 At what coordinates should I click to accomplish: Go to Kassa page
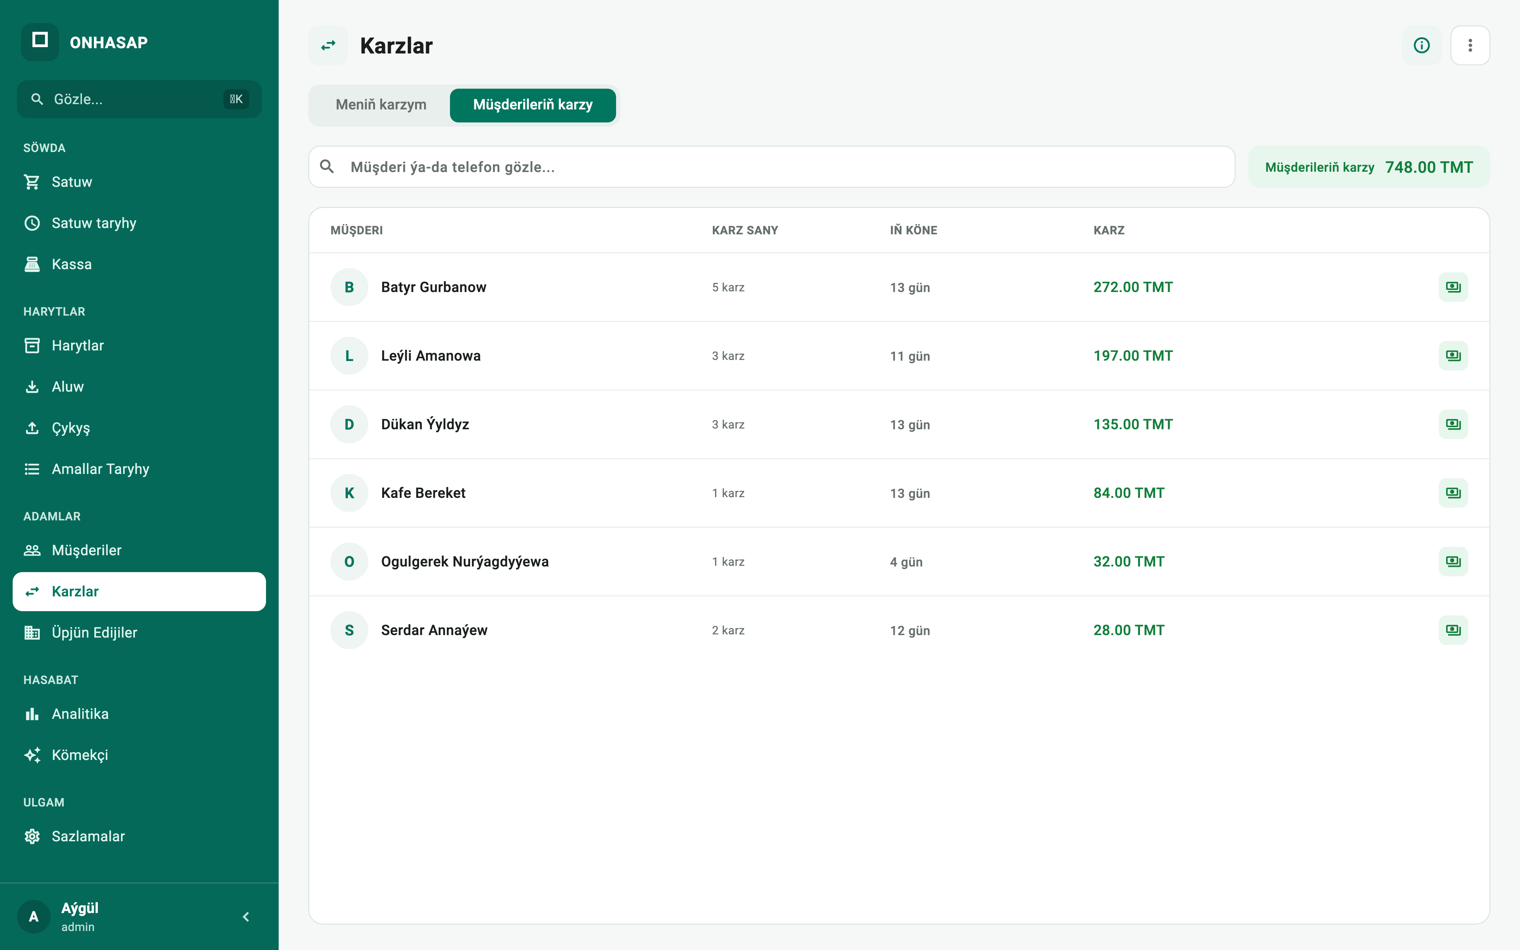[139, 265]
